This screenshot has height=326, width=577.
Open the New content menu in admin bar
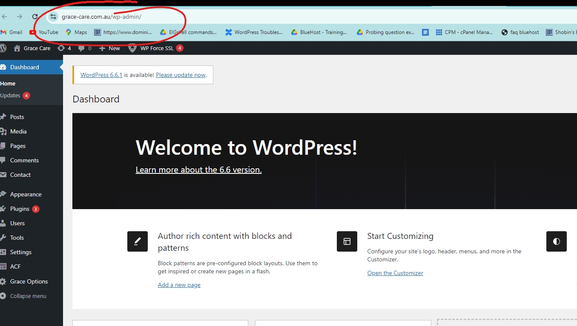tap(109, 48)
